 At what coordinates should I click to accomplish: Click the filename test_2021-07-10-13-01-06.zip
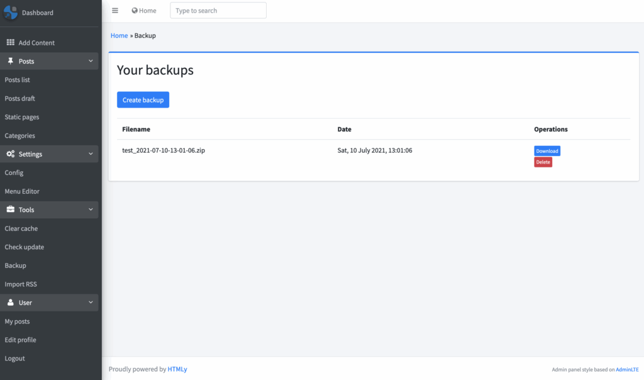164,150
